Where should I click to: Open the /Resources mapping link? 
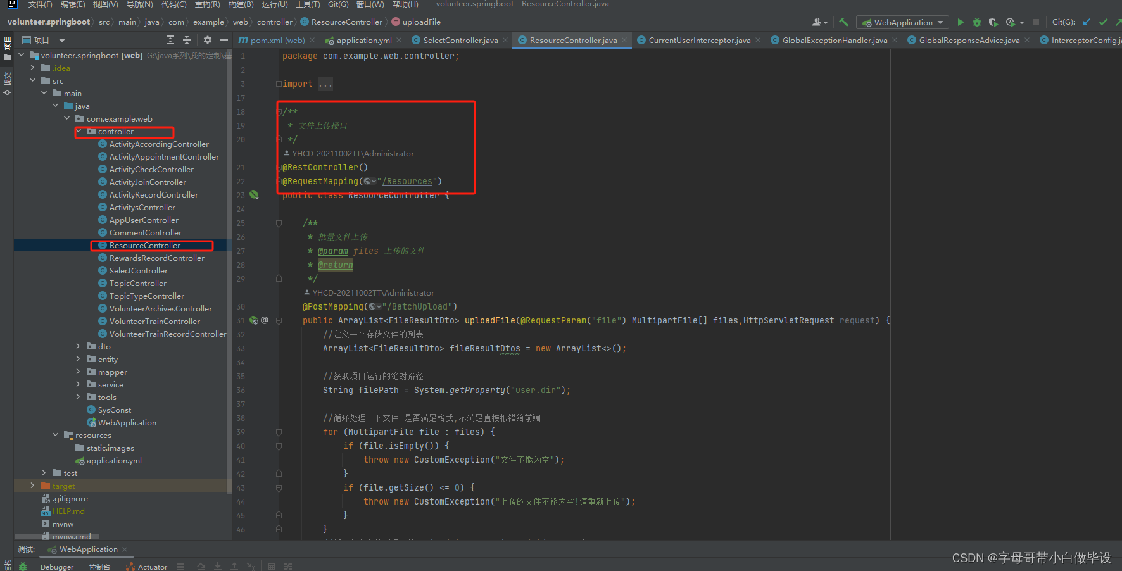pos(407,182)
